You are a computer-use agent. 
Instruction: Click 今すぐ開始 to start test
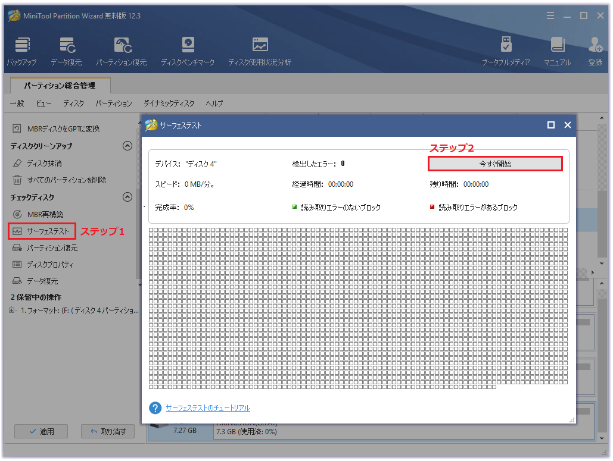(x=495, y=164)
